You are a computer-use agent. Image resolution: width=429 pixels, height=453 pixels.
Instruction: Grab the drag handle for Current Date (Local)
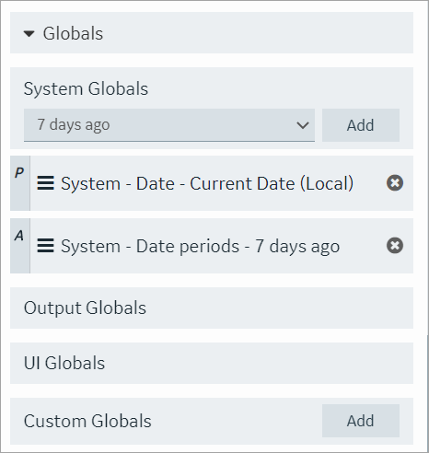pos(45,183)
